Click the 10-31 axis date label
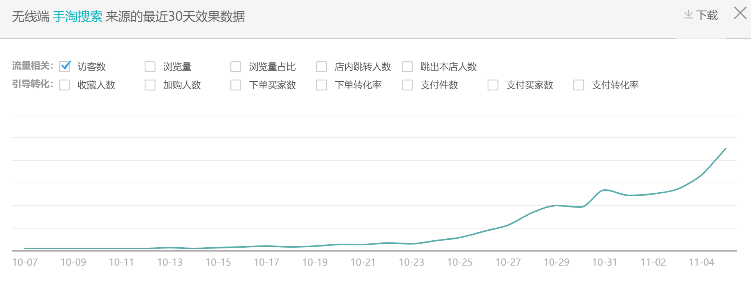751x282 pixels. (605, 262)
